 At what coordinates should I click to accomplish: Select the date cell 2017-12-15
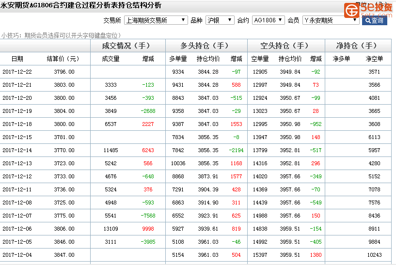17,137
